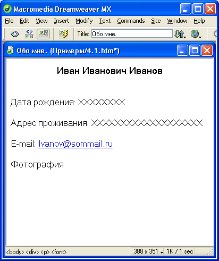
Task: Toggle Show Design View button
Action: point(43,34)
